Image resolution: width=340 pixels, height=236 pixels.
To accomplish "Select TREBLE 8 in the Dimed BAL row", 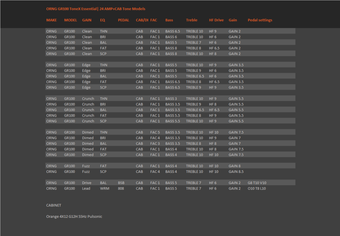I will [194, 144].
